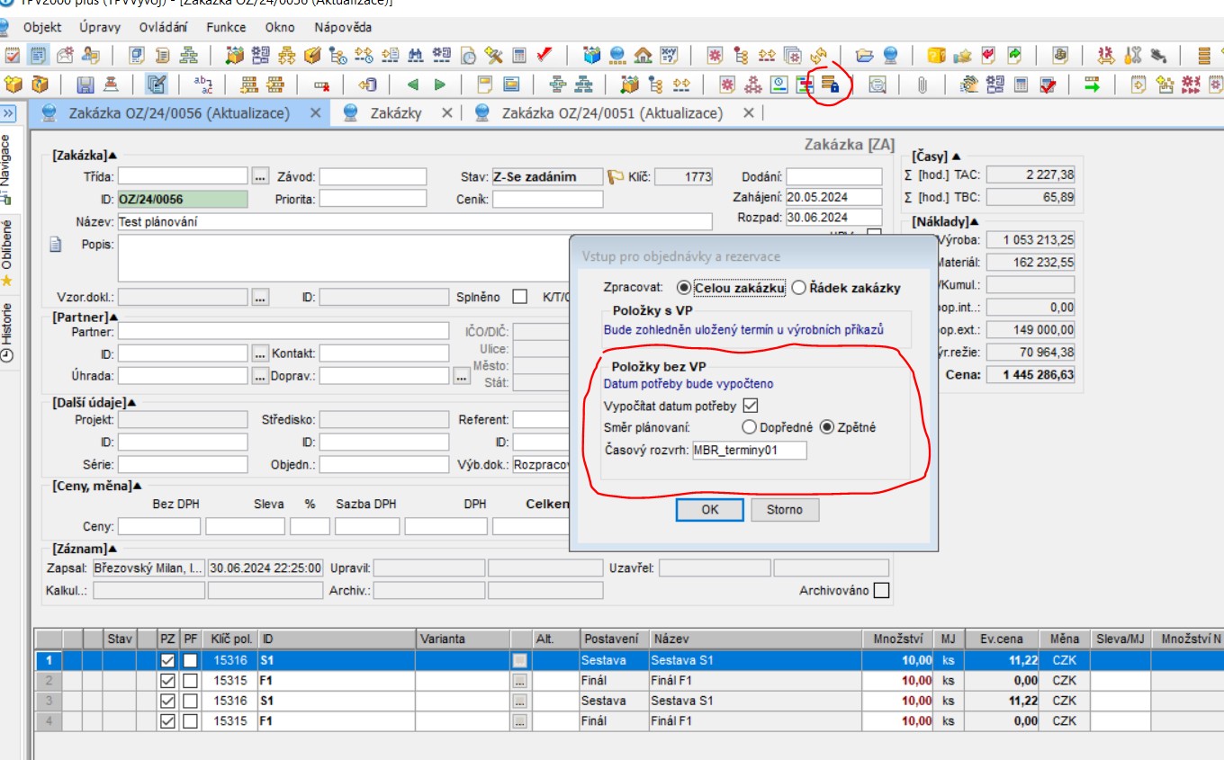
Task: Collapse the [Partner] section
Action: tap(113, 317)
